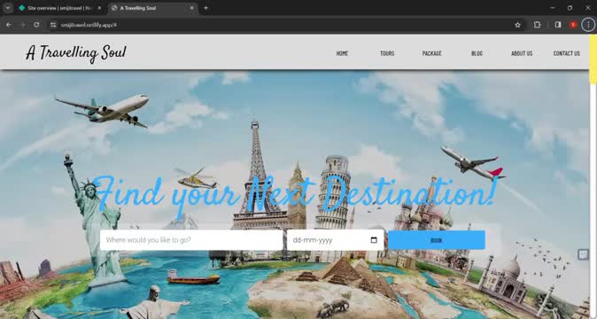Open the TOURS nav link
Viewport: 597px width, 319px height.
tap(387, 53)
